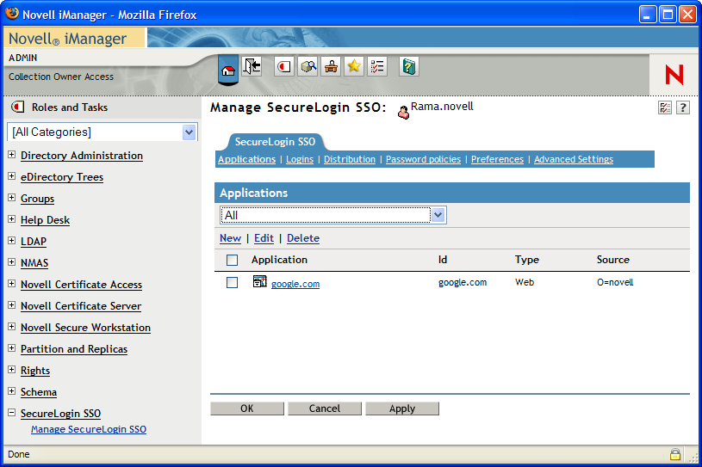
Task: Click the padlock icon in status bar
Action: [x=675, y=454]
